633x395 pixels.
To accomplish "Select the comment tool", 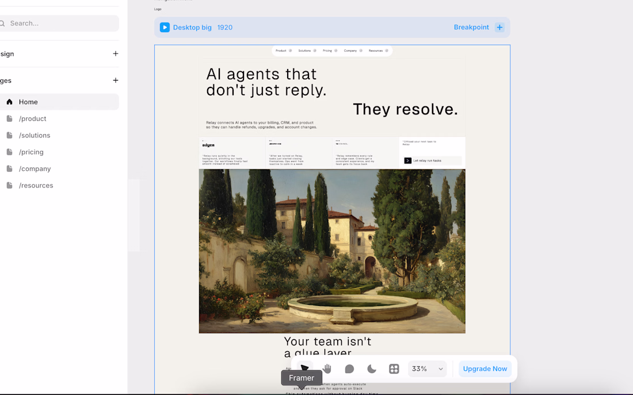I will 349,369.
